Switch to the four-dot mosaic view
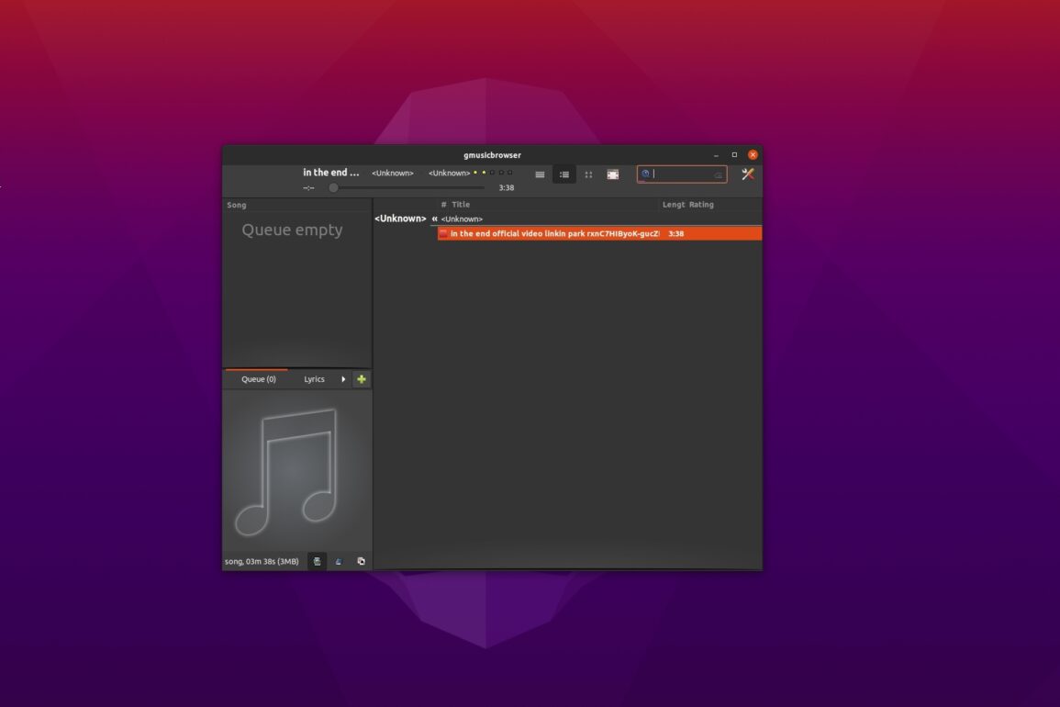 588,174
